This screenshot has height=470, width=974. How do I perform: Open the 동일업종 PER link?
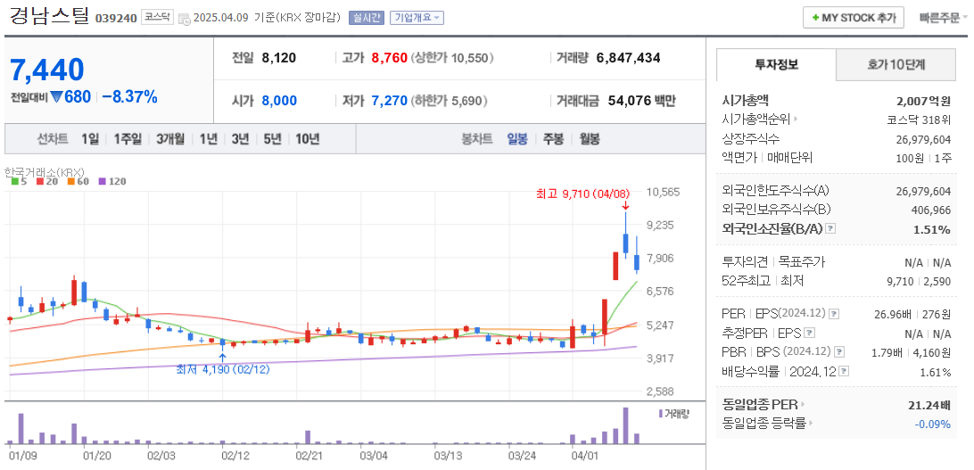click(x=764, y=405)
